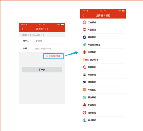This screenshot has height=131, width=143.
Task: Pick 广发银行 text in bank list
Action: pos(92,105)
